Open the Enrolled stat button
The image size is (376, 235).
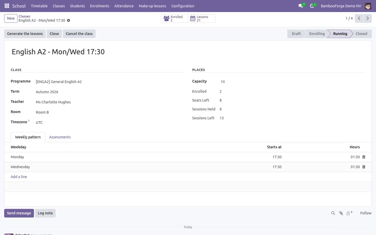tap(174, 18)
